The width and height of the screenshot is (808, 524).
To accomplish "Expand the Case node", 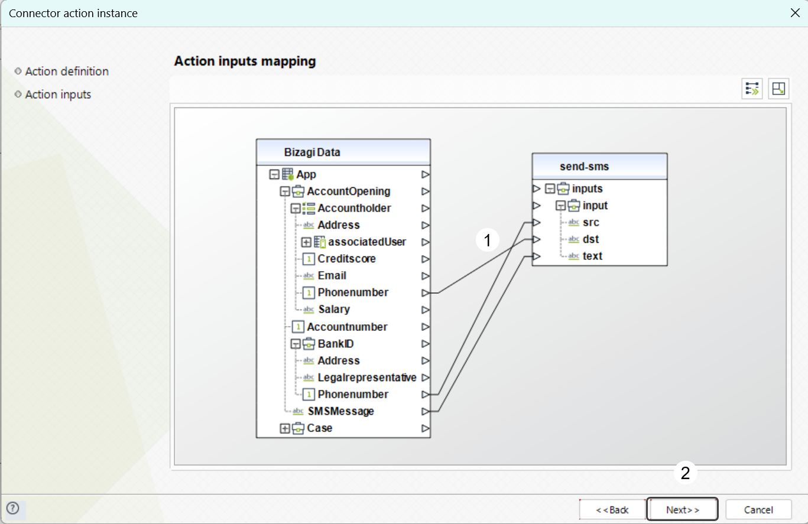I will tap(284, 428).
